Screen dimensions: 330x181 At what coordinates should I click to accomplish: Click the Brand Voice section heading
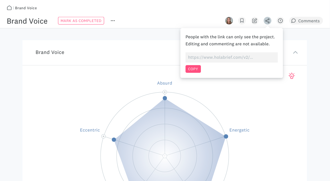[50, 52]
